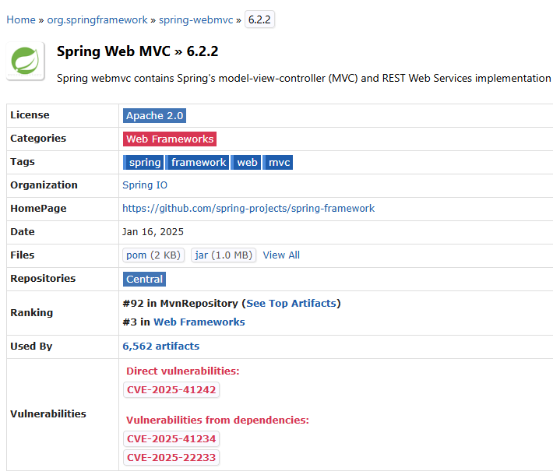Click the 'Categories' row label
Screen dimensions: 553x475
point(38,139)
